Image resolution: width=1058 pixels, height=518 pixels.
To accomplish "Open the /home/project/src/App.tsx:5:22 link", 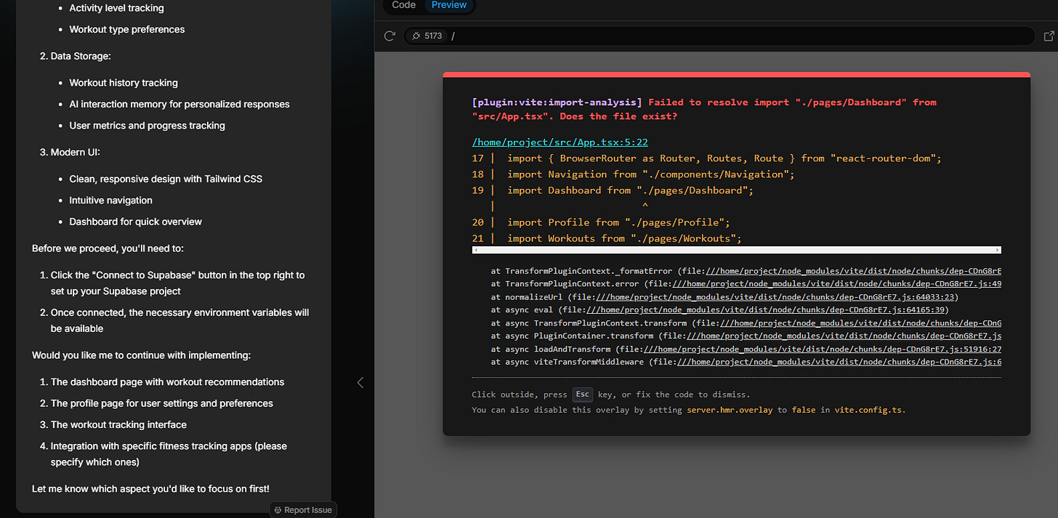I will tap(560, 142).
